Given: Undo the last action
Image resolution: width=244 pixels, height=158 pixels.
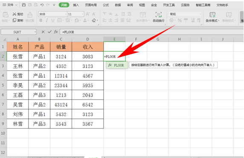Looking at the screenshot, I should pos(42,5).
